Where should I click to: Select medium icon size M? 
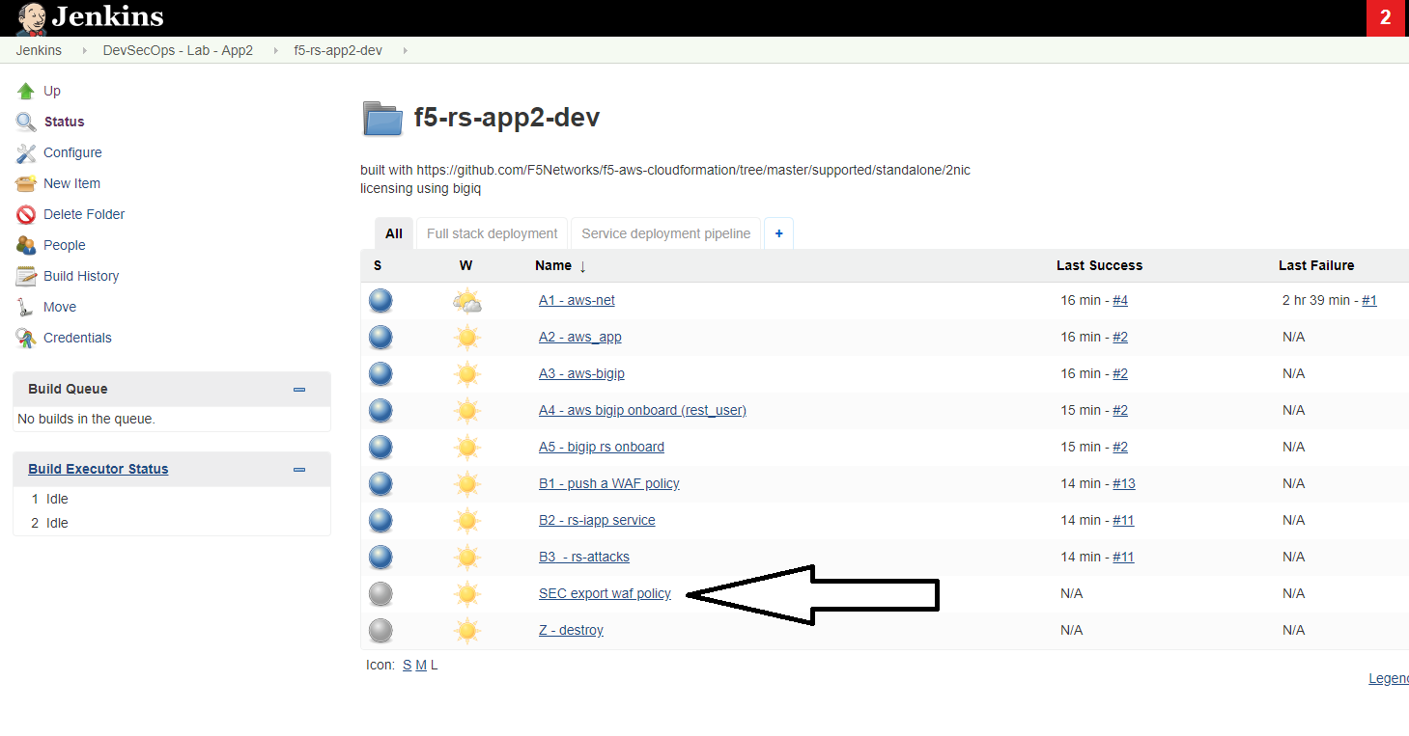click(421, 665)
